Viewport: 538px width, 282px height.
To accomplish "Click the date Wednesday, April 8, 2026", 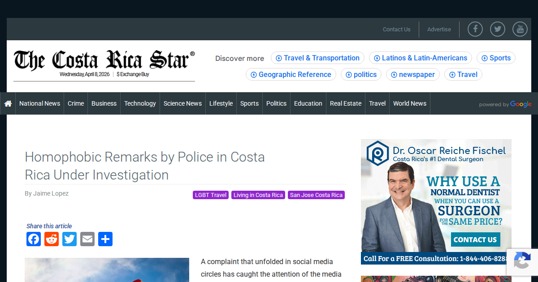I will tap(84, 74).
